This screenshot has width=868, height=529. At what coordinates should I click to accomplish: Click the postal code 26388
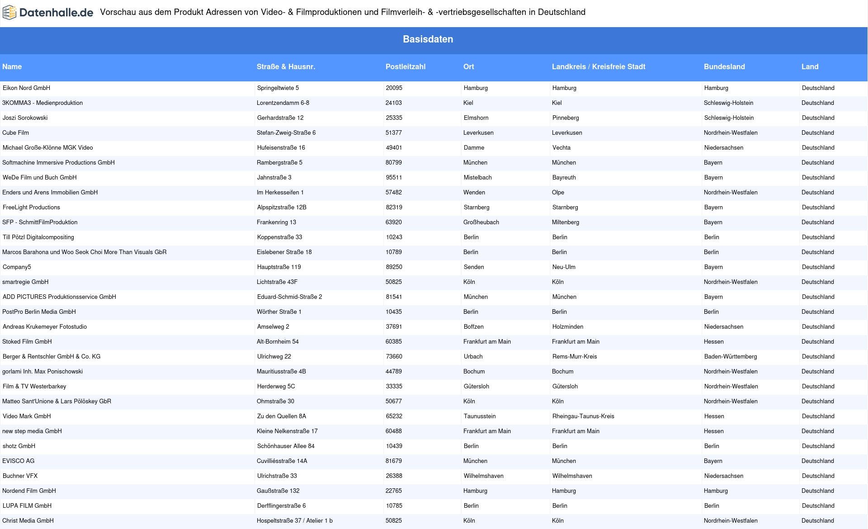click(394, 476)
